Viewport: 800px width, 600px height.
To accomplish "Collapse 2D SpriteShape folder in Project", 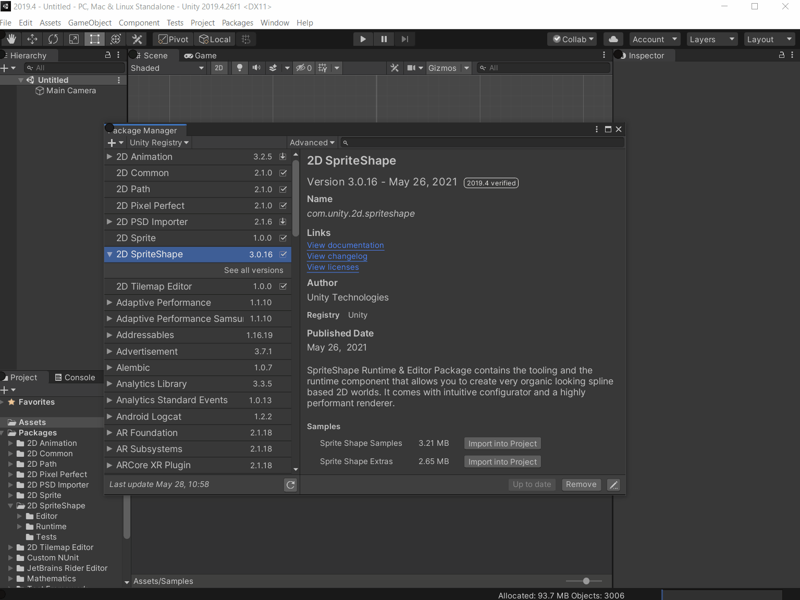I will point(10,506).
